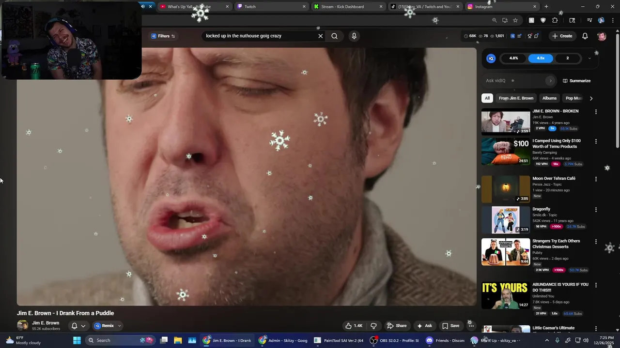Screen dimensions: 620x348
Task: Click Chrome zoom magnifier in address bar
Action: point(494,20)
